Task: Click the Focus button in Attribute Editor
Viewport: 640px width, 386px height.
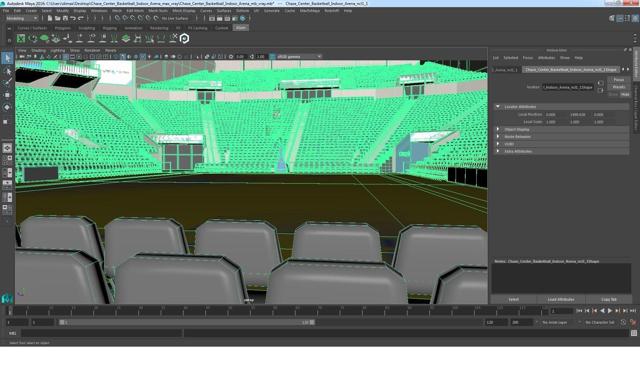Action: tap(619, 80)
